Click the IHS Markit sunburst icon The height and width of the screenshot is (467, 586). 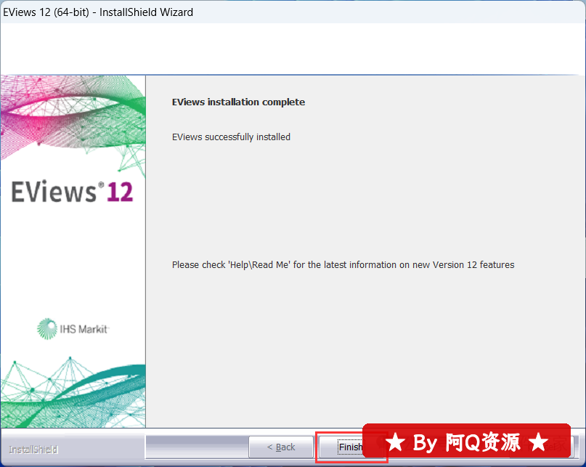click(x=47, y=328)
